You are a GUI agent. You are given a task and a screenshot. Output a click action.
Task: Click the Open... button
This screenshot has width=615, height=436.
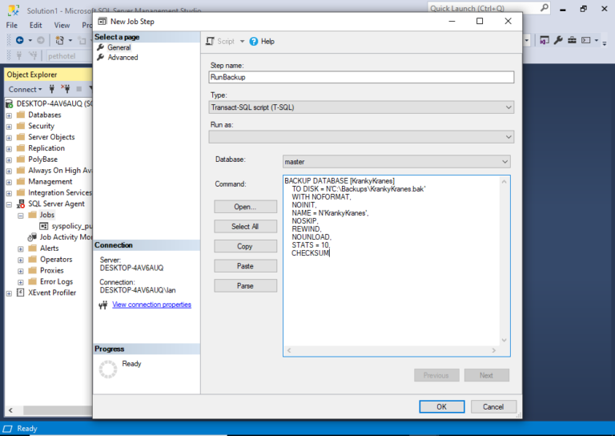(x=245, y=207)
